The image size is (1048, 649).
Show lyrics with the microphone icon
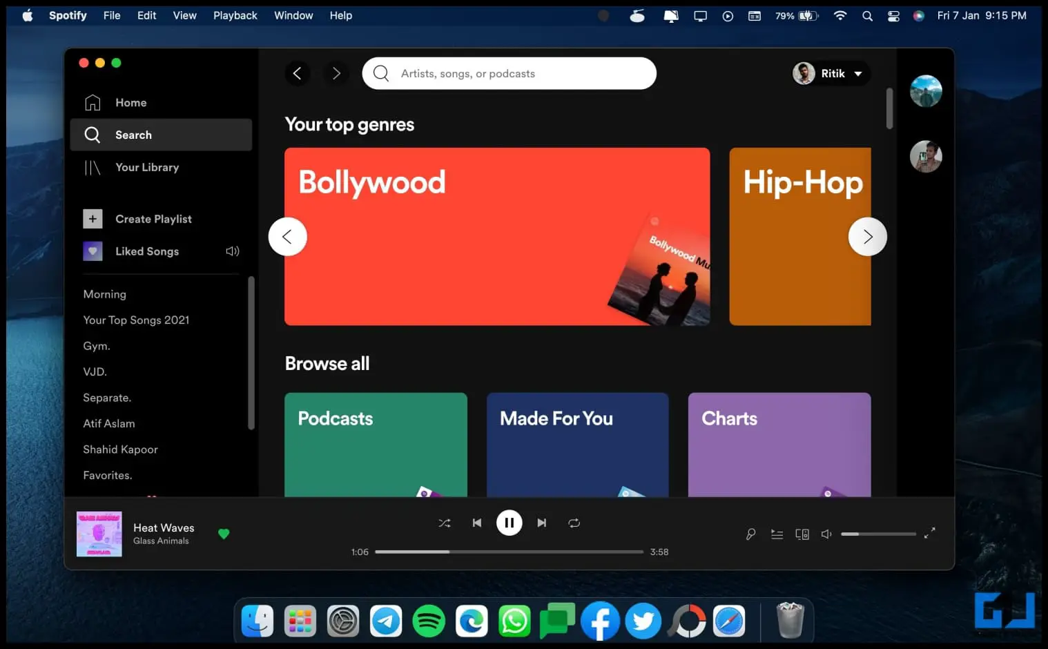coord(750,534)
